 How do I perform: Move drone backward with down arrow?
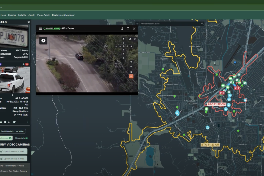(x=124, y=54)
